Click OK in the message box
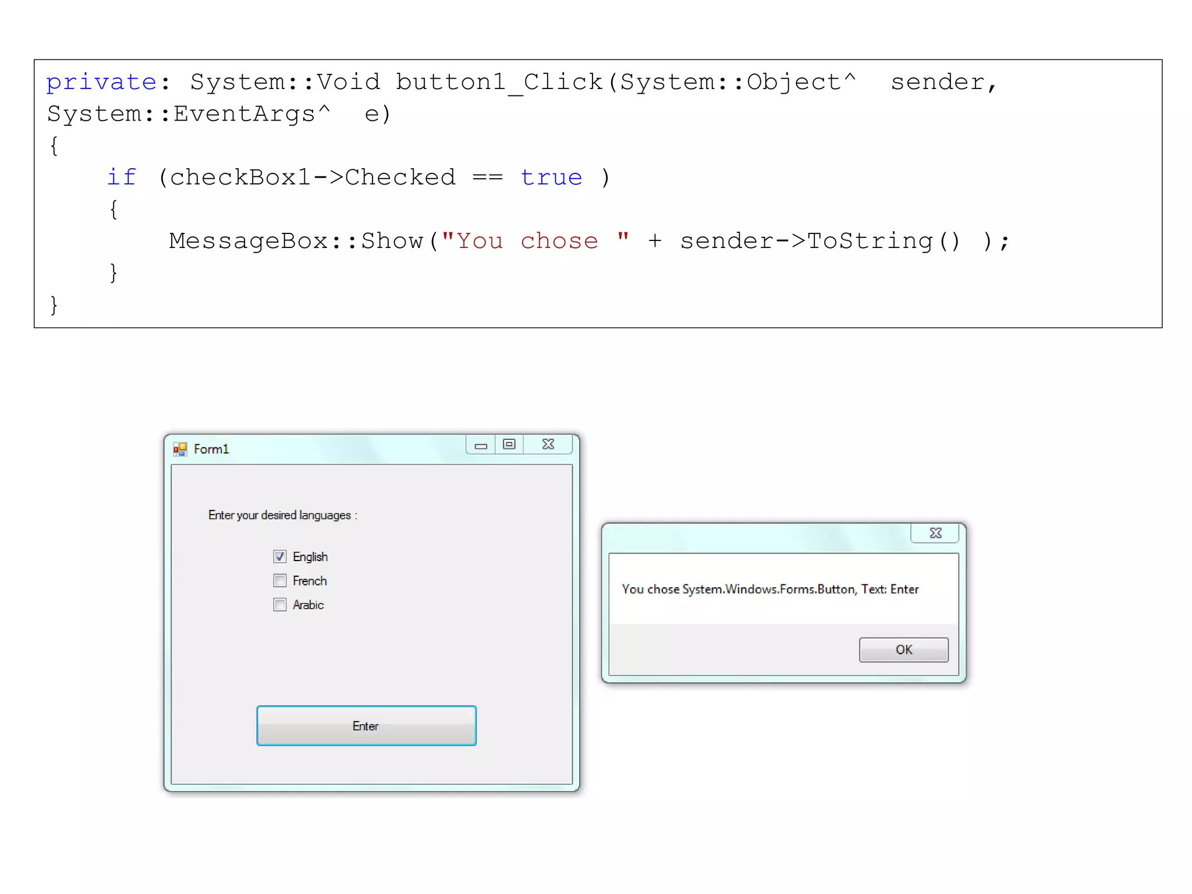 click(x=903, y=650)
